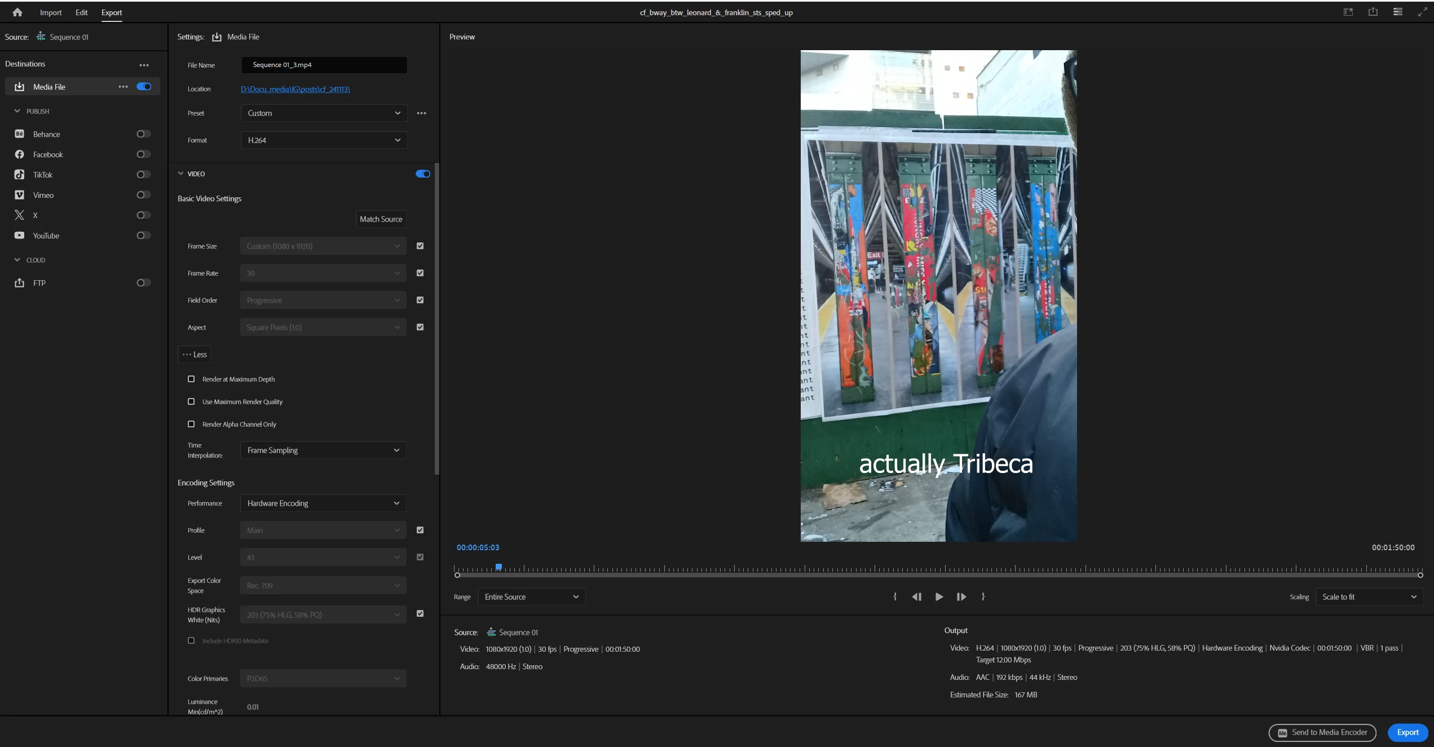Open Destinations options menu dots
The width and height of the screenshot is (1434, 747).
144,65
